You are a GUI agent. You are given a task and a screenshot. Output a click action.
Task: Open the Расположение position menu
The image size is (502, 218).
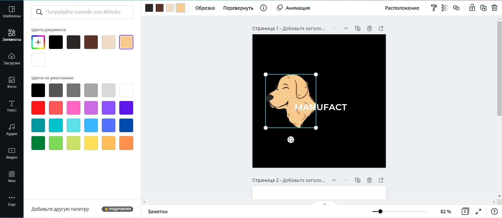tap(402, 8)
